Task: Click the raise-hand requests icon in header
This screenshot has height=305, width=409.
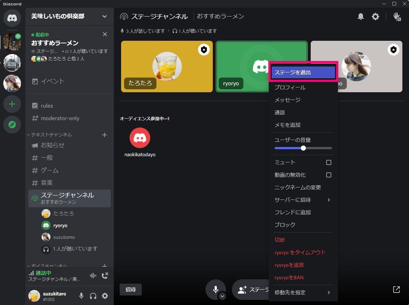Action: tap(397, 17)
